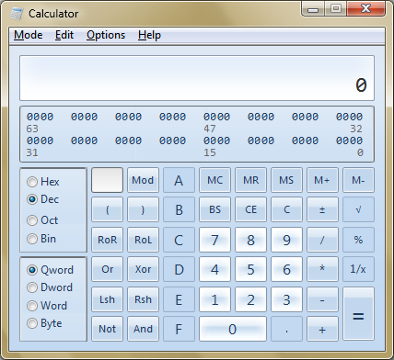Click the Mod button
Viewport: 394px width, 360px height.
tap(143, 180)
